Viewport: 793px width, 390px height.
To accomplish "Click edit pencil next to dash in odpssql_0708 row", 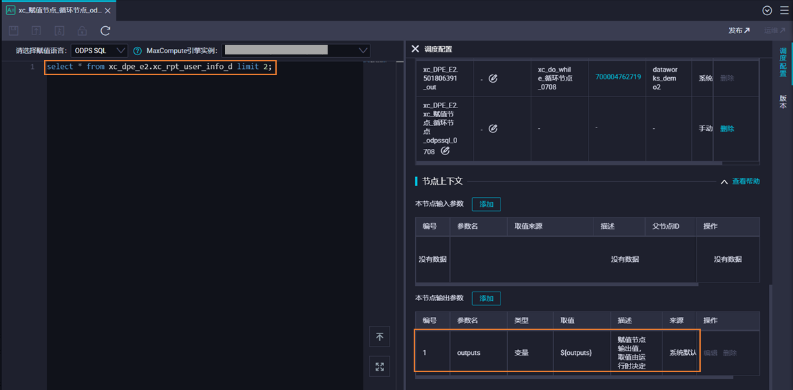I will pos(493,129).
